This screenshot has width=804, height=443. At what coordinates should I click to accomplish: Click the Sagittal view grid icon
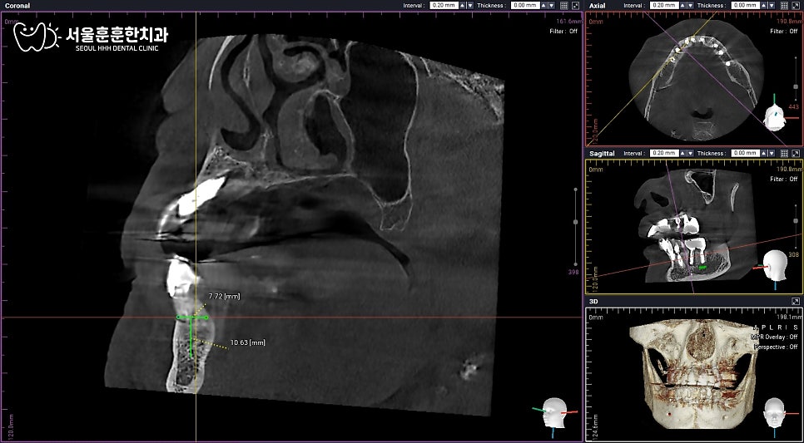click(784, 153)
